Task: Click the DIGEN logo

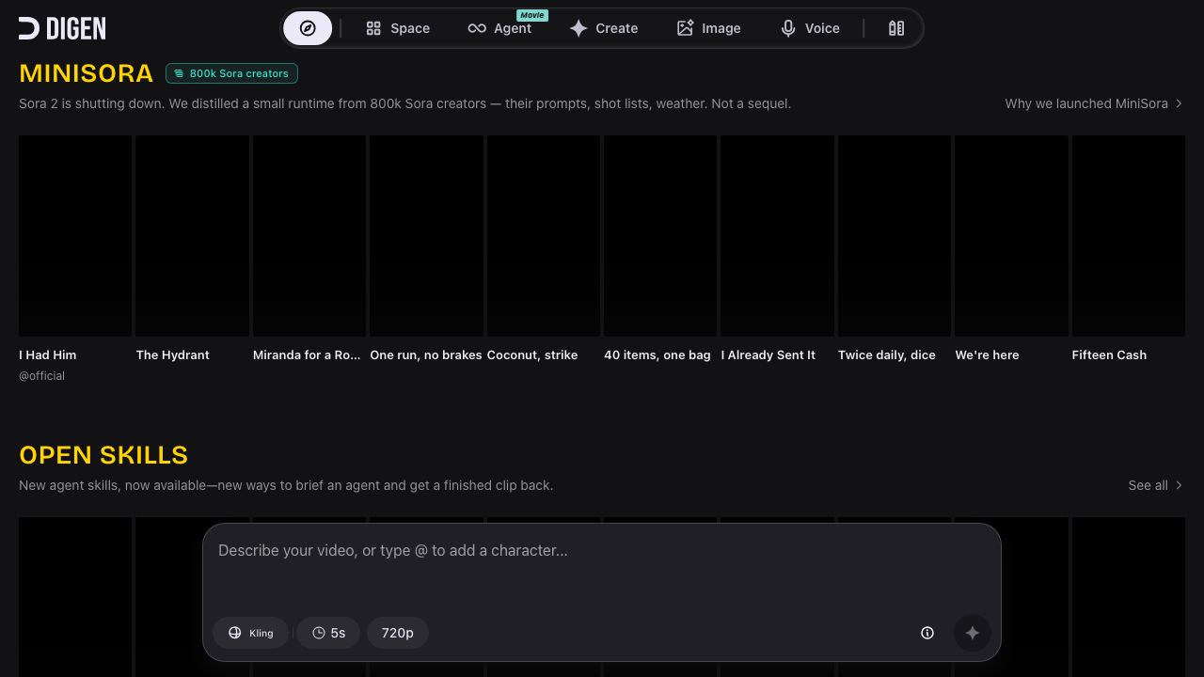Action: click(62, 28)
